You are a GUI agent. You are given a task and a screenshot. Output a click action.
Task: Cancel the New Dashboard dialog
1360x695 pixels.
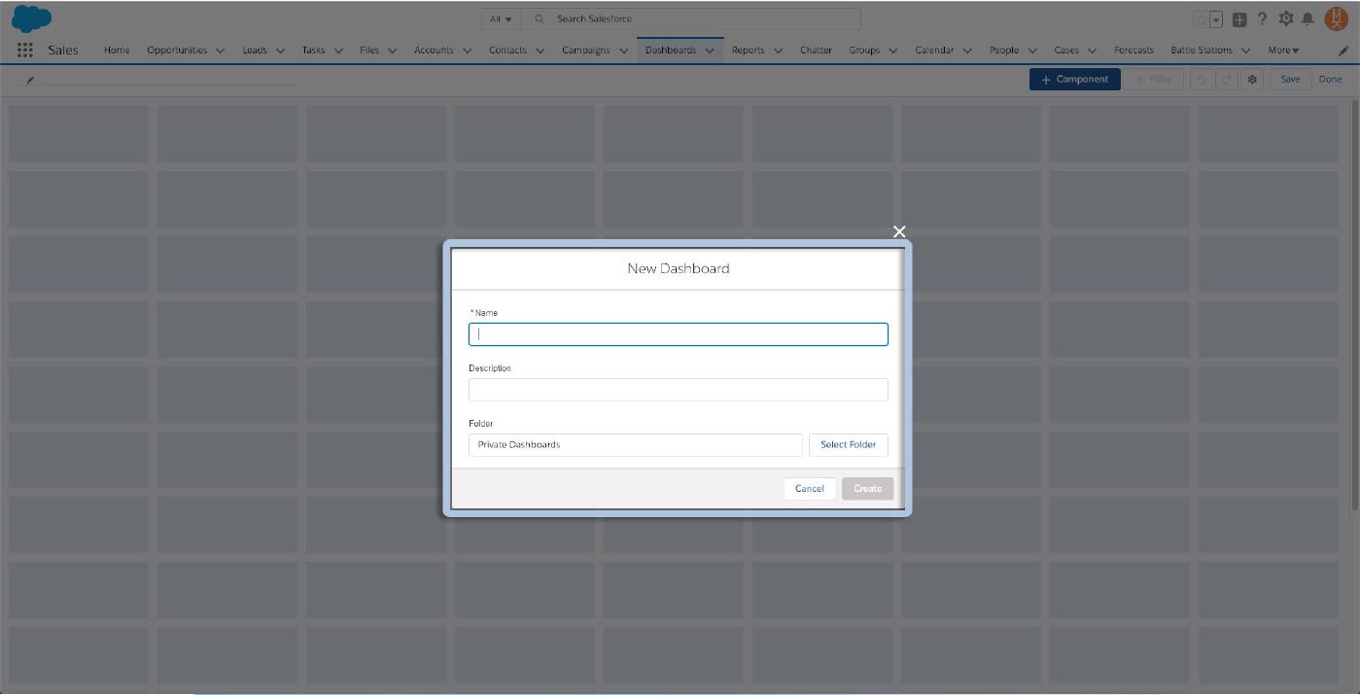(809, 489)
